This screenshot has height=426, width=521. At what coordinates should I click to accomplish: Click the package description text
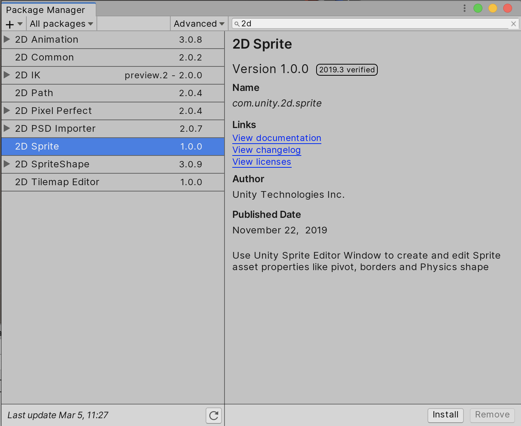(x=367, y=261)
